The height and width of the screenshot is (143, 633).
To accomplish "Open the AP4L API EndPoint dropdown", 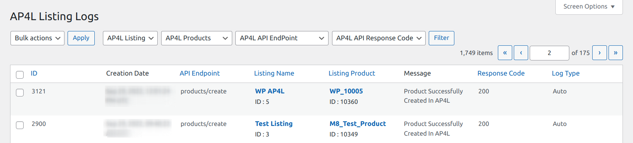I will click(282, 38).
